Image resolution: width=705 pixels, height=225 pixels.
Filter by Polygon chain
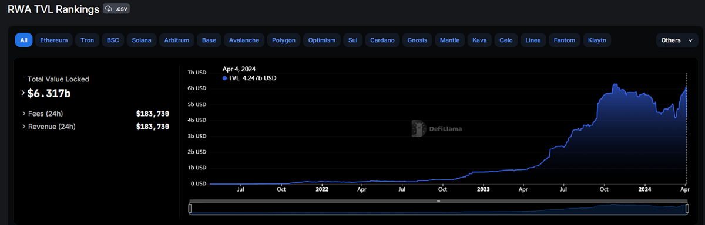coord(284,40)
